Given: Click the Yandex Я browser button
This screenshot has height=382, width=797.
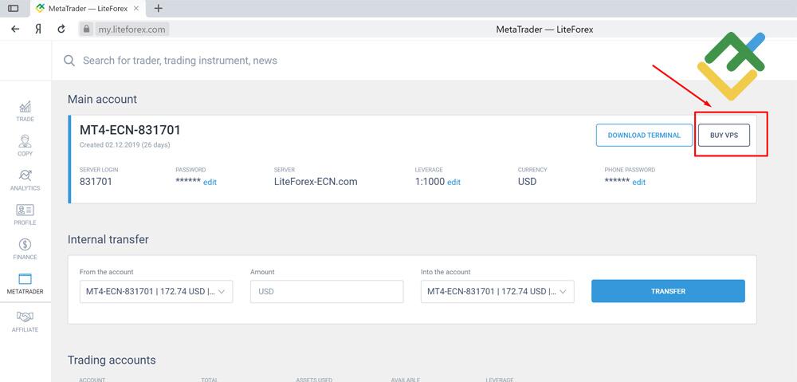Looking at the screenshot, I should (38, 29).
